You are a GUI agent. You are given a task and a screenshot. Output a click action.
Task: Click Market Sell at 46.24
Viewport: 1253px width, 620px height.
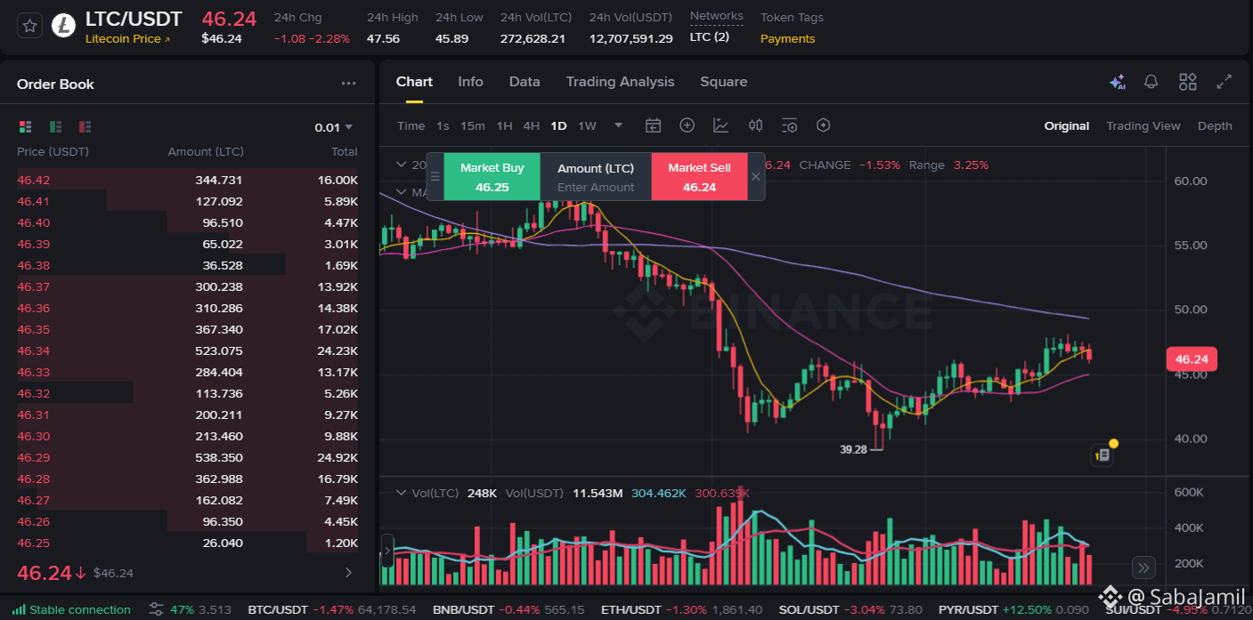tap(699, 177)
